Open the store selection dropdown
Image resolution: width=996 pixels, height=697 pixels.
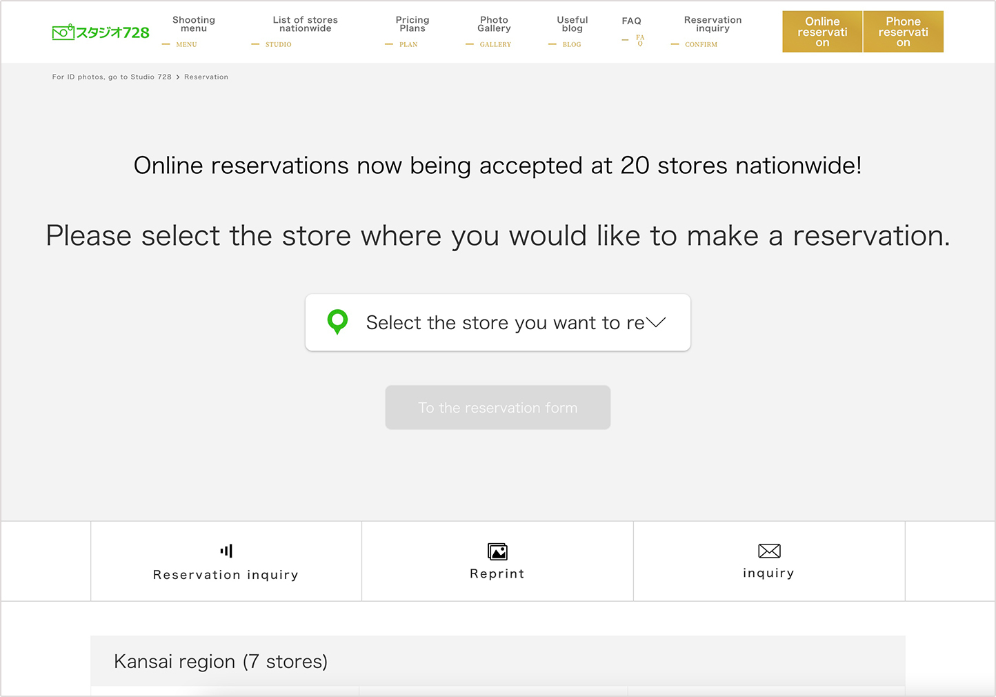[x=497, y=322]
